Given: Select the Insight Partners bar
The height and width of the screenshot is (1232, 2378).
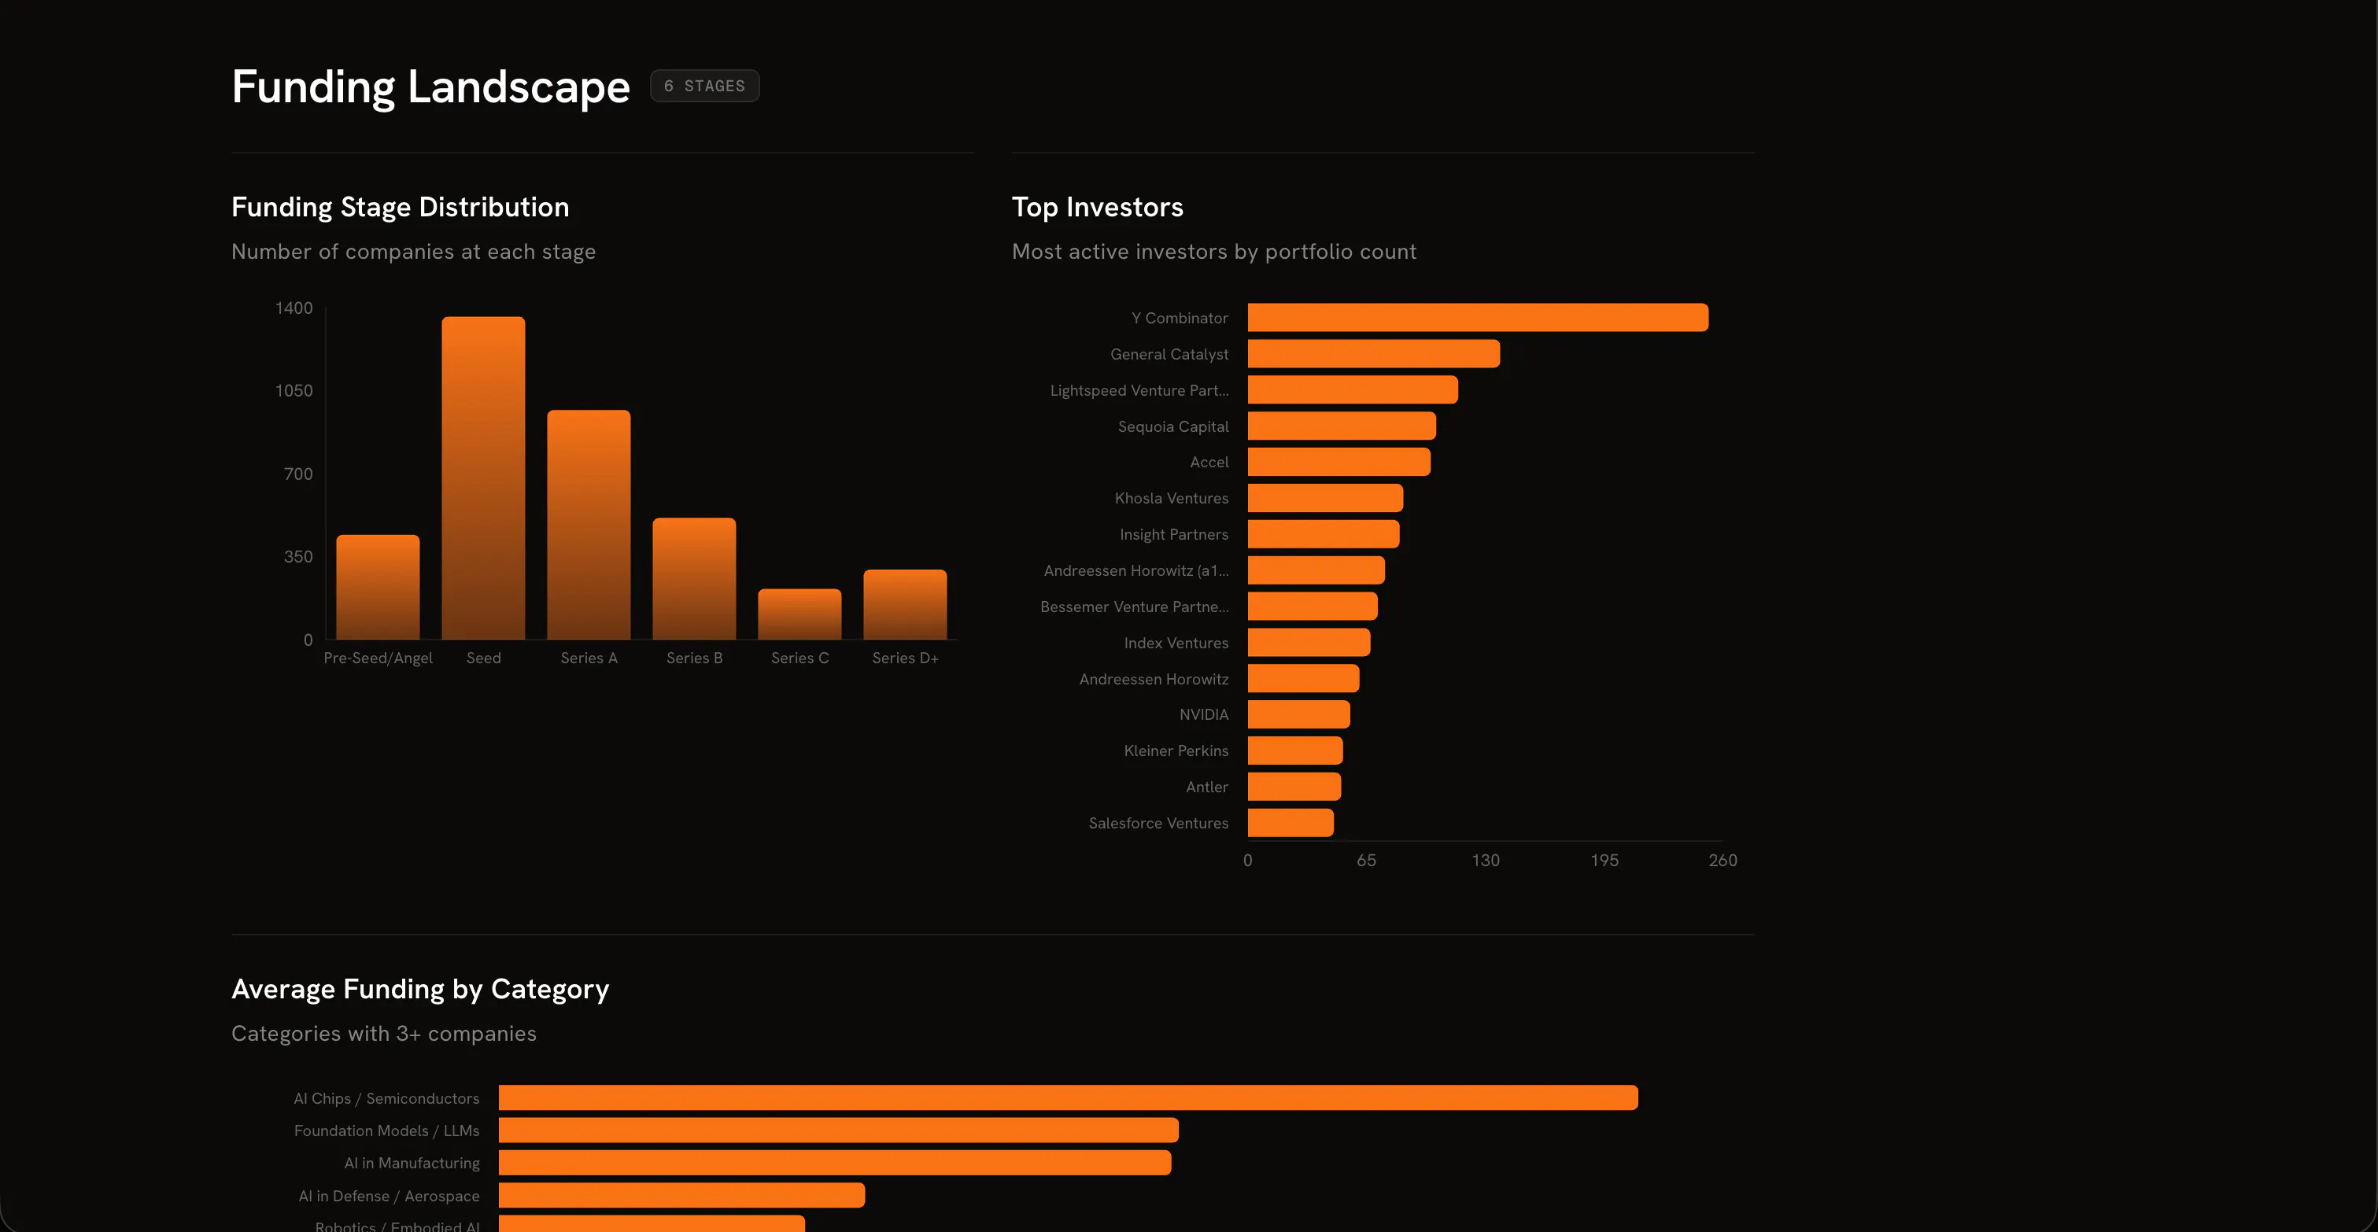Looking at the screenshot, I should [1323, 533].
